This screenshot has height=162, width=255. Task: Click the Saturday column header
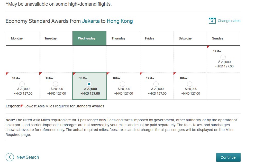point(185,38)
